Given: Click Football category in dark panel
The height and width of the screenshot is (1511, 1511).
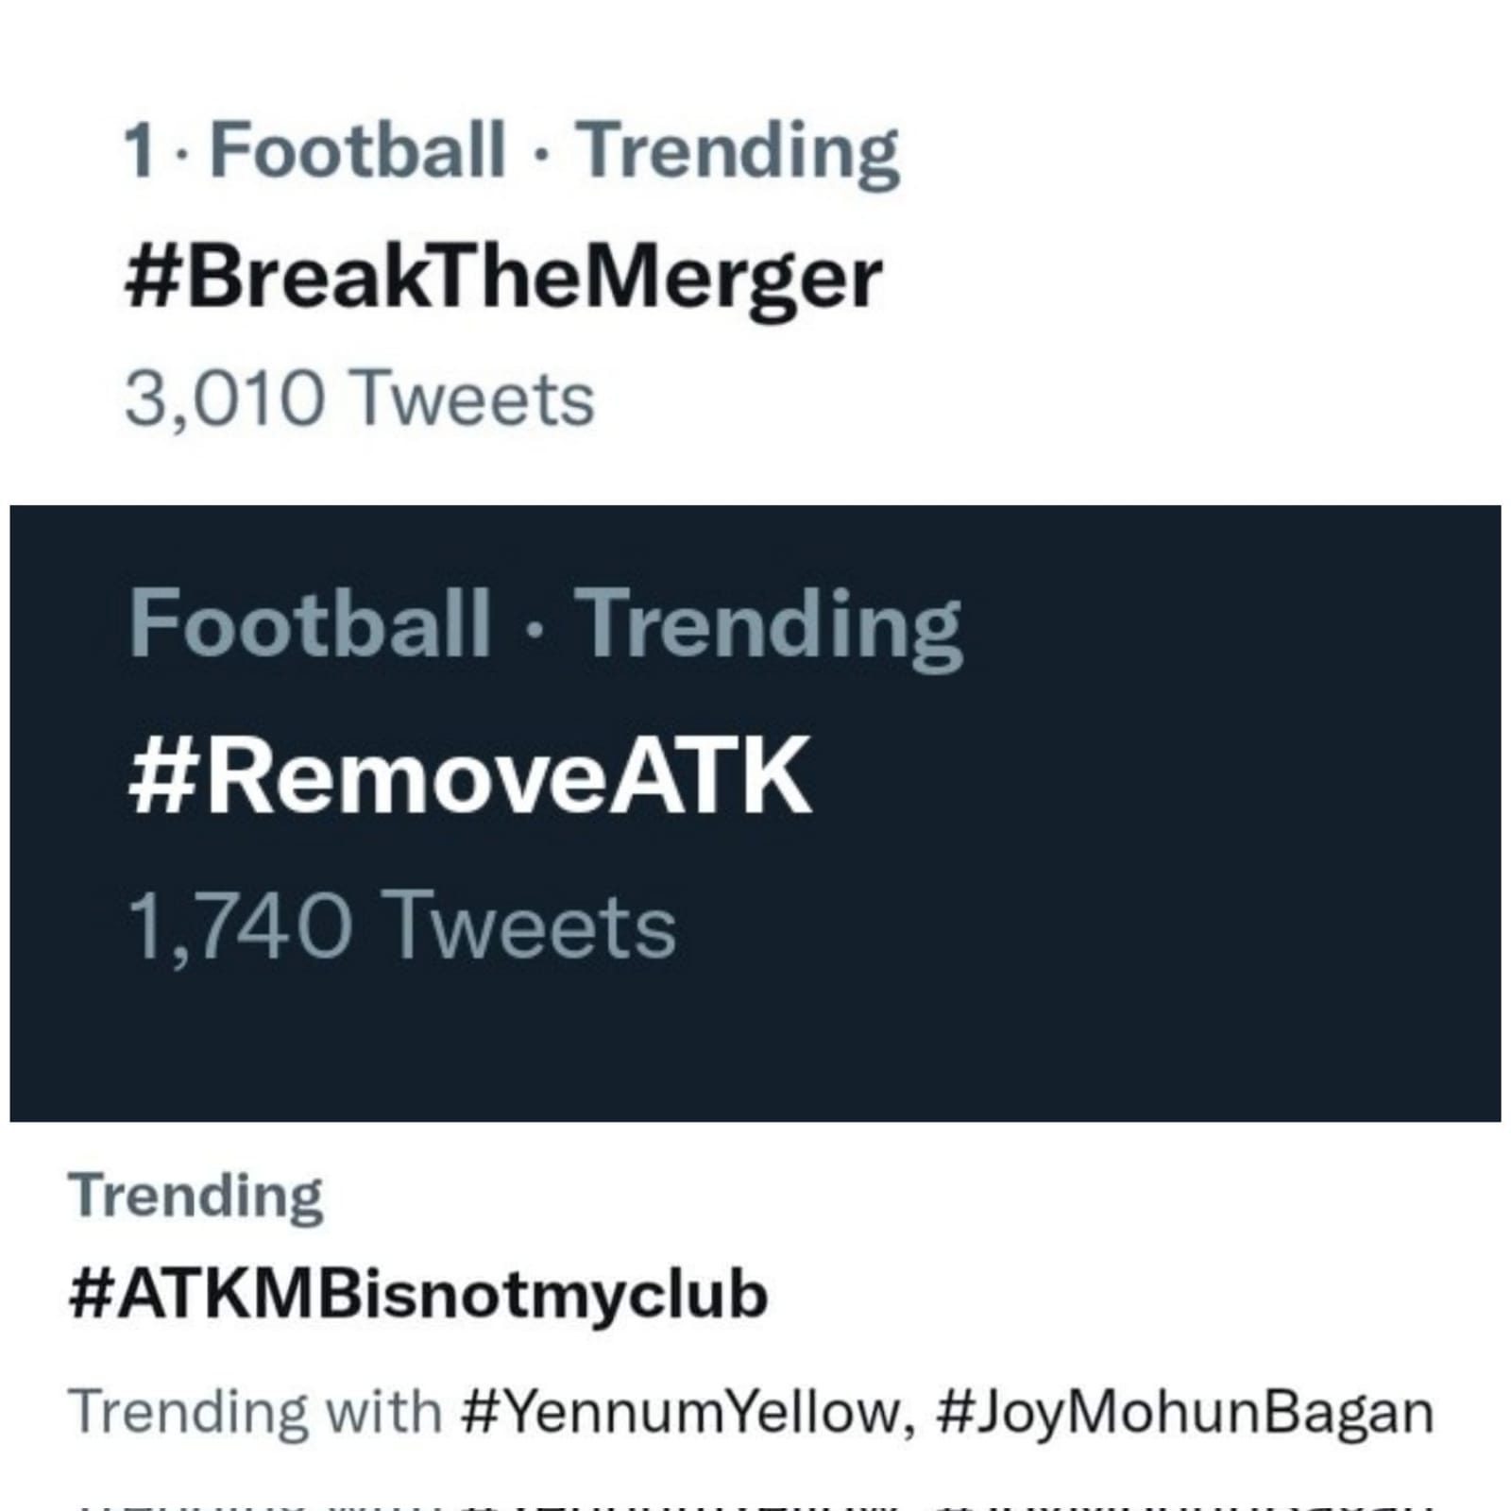Looking at the screenshot, I should point(310,622).
